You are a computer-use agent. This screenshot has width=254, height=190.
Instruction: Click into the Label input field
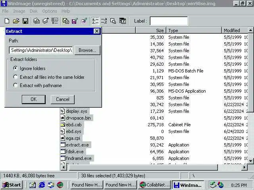(x=169, y=21)
